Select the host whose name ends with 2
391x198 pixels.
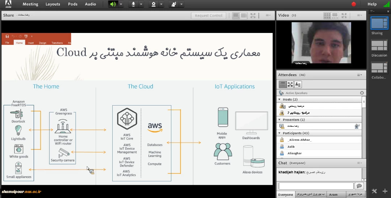[x=319, y=113]
